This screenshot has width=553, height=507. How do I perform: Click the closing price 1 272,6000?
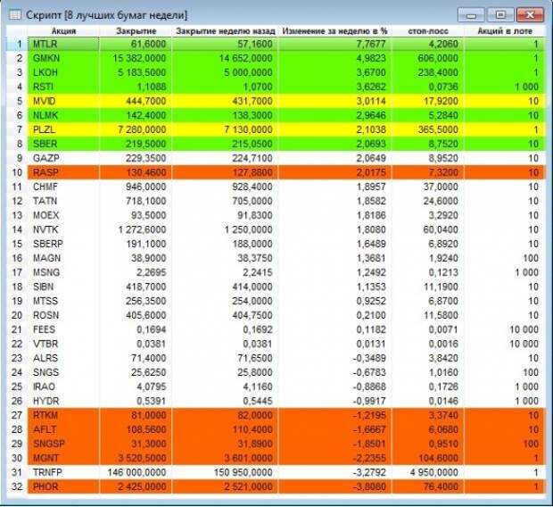pos(142,229)
